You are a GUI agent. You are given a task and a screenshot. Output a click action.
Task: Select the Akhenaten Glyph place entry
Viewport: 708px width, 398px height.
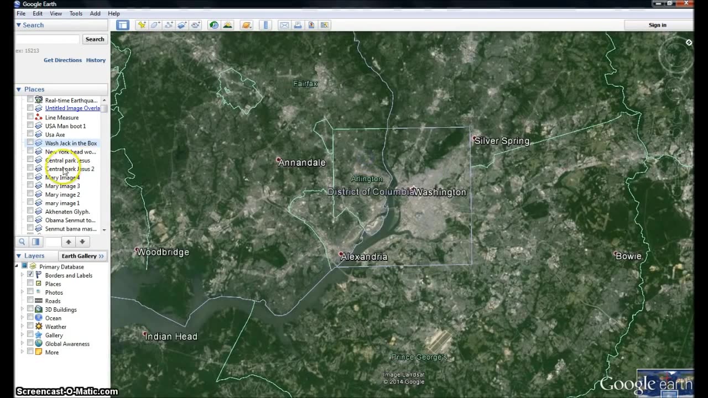coord(67,212)
